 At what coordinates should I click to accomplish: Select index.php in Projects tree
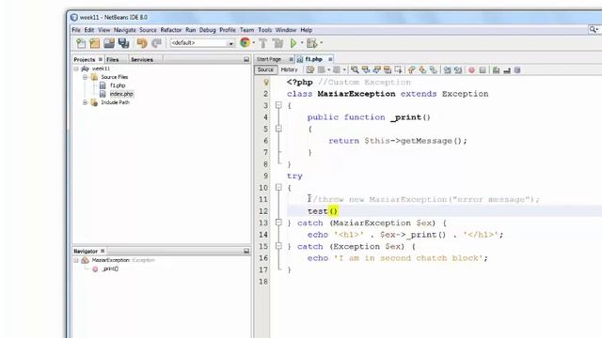(x=121, y=94)
